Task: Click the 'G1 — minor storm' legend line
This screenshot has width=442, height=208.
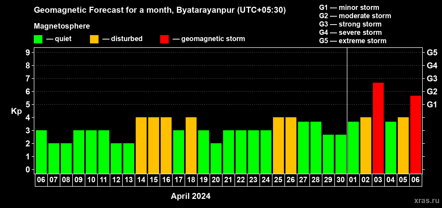Action: pos(349,8)
